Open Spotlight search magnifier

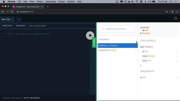click(x=171, y=2)
